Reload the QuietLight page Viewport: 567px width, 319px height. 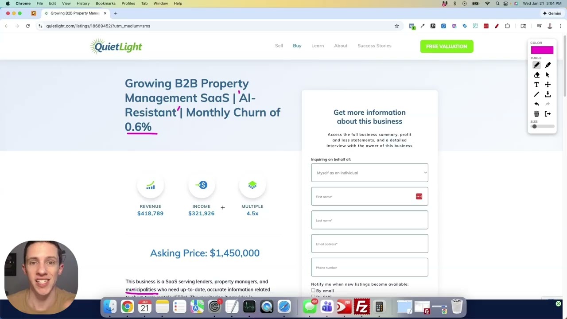click(27, 26)
